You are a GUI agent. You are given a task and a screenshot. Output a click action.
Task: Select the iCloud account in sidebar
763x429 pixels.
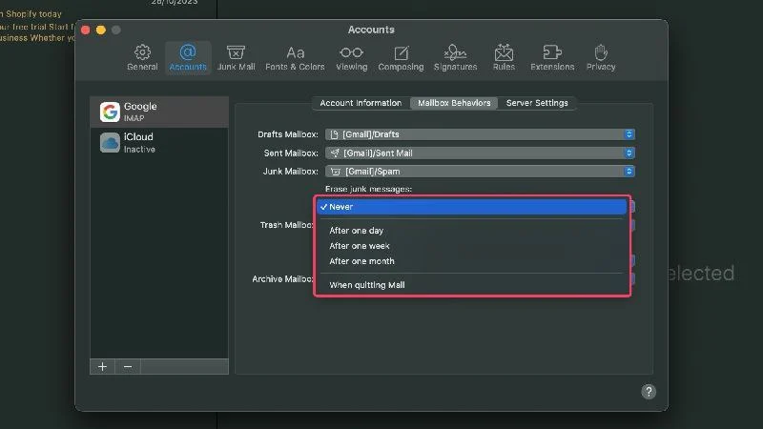[159, 142]
